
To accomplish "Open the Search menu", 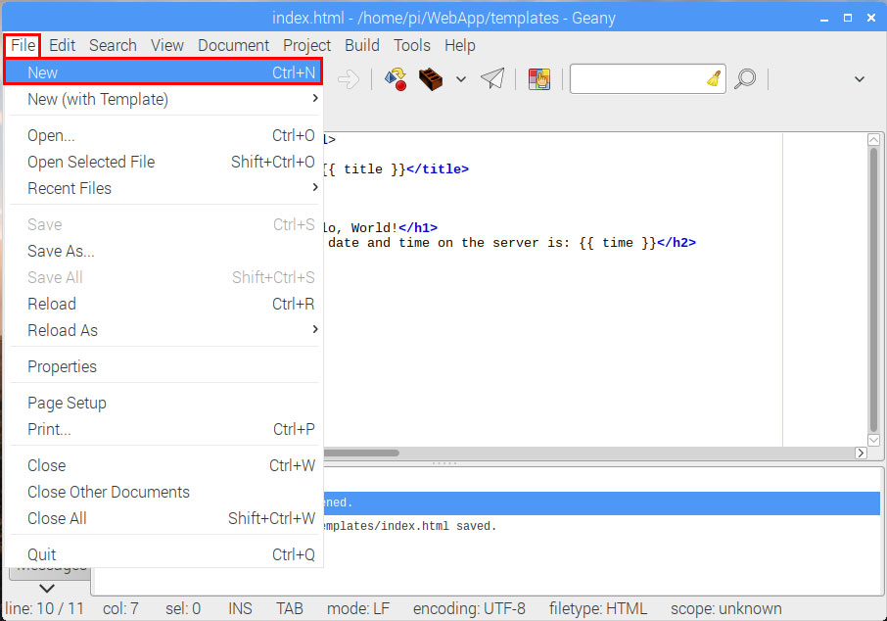I will (x=113, y=45).
